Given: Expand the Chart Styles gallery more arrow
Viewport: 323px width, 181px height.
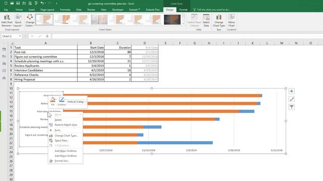Looking at the screenshot, I should tap(183, 24).
